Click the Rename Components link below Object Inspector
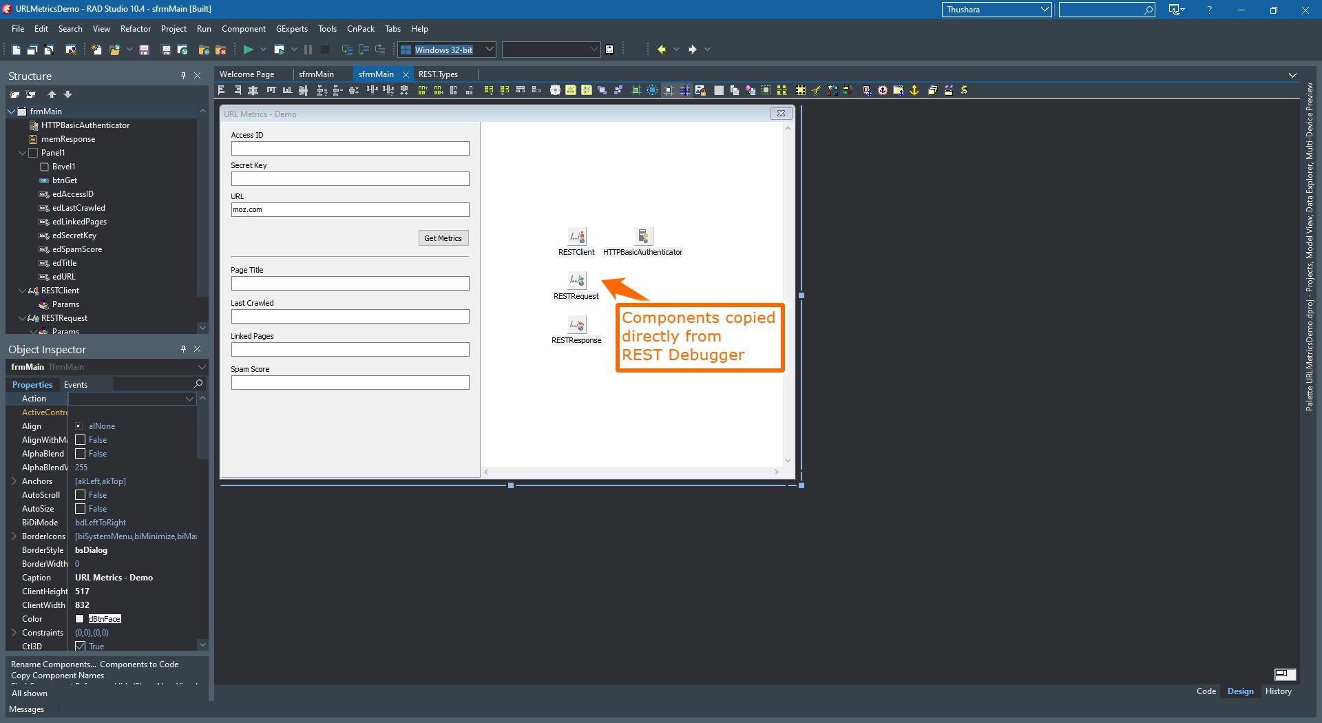This screenshot has height=723, width=1322. click(52, 664)
